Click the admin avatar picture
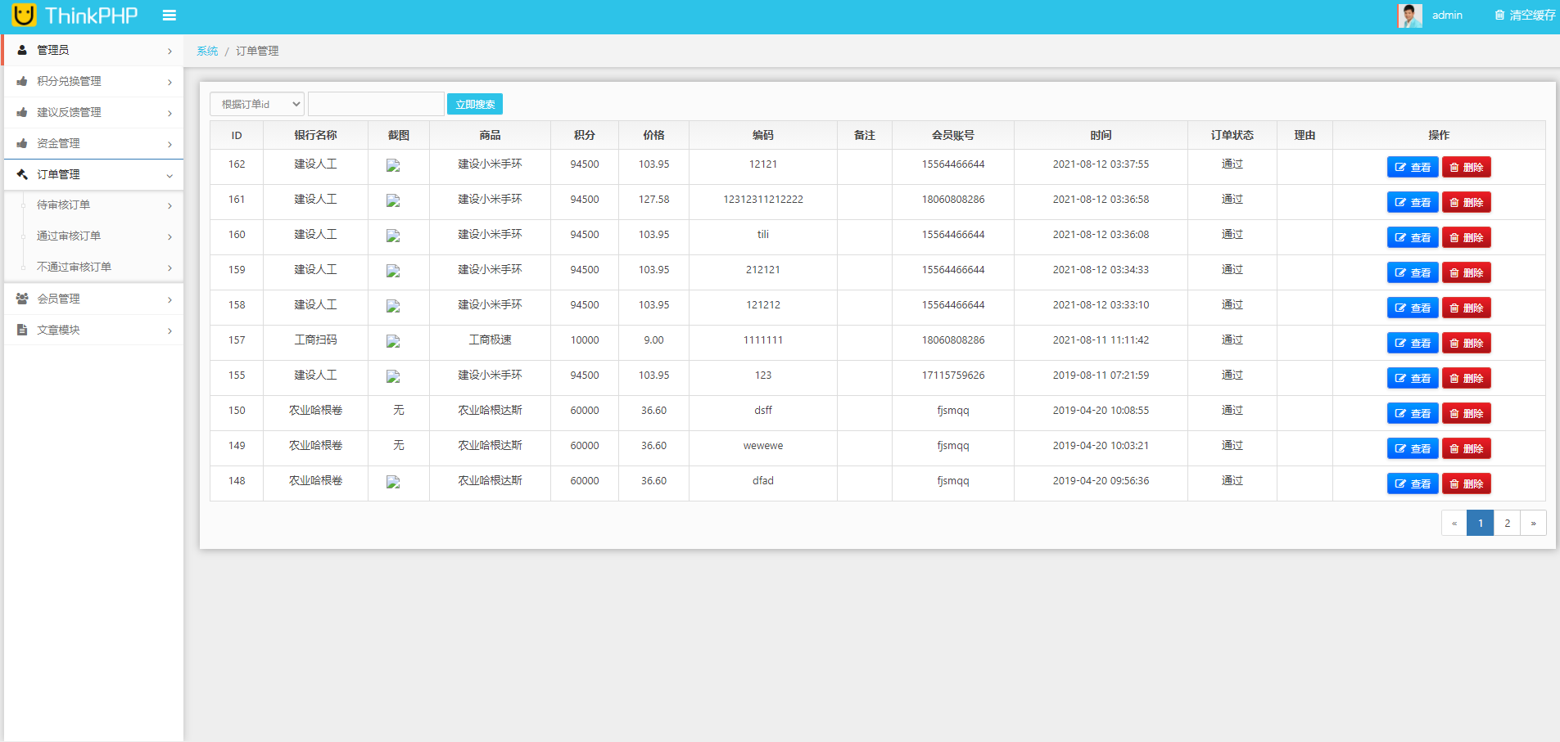The image size is (1560, 742). pyautogui.click(x=1409, y=16)
